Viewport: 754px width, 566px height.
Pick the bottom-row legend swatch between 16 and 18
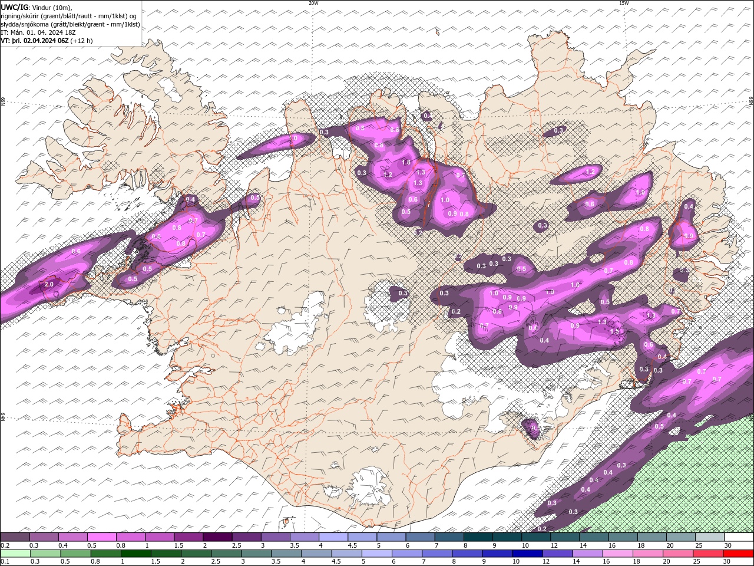(618, 554)
